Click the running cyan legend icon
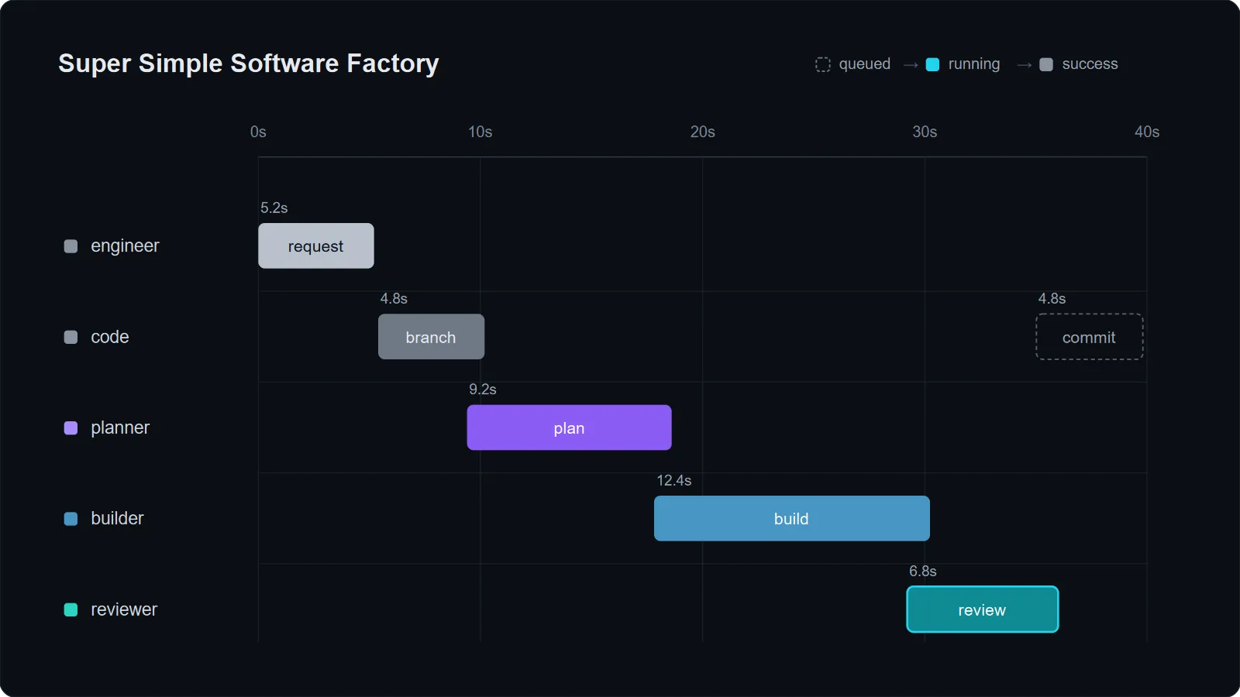This screenshot has width=1240, height=697. pos(933,64)
